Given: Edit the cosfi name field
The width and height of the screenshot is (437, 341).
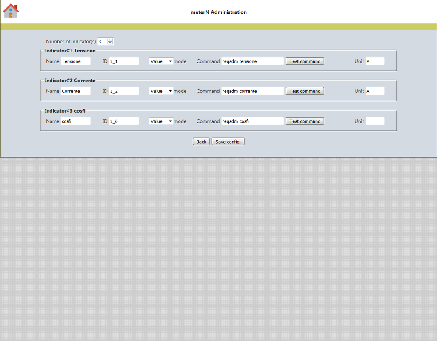Looking at the screenshot, I should pyautogui.click(x=75, y=121).
